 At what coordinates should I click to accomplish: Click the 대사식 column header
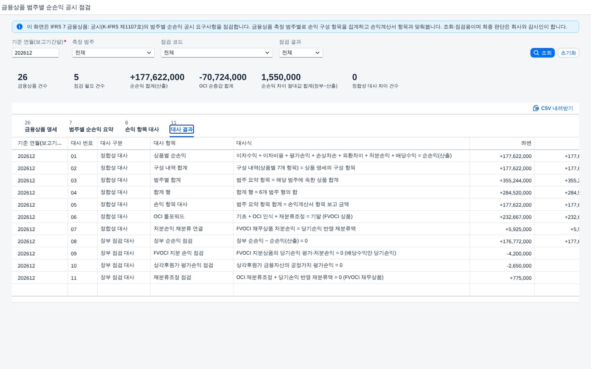click(351, 143)
